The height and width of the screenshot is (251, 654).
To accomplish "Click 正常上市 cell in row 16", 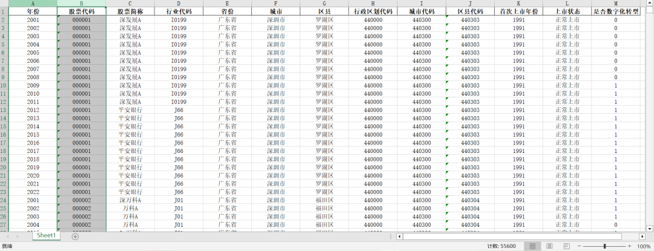I will [567, 134].
